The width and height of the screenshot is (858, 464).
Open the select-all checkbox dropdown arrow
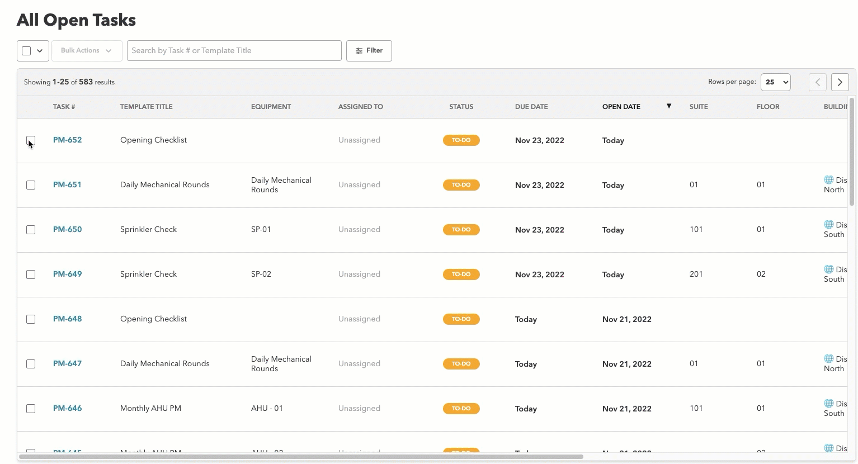pos(40,51)
